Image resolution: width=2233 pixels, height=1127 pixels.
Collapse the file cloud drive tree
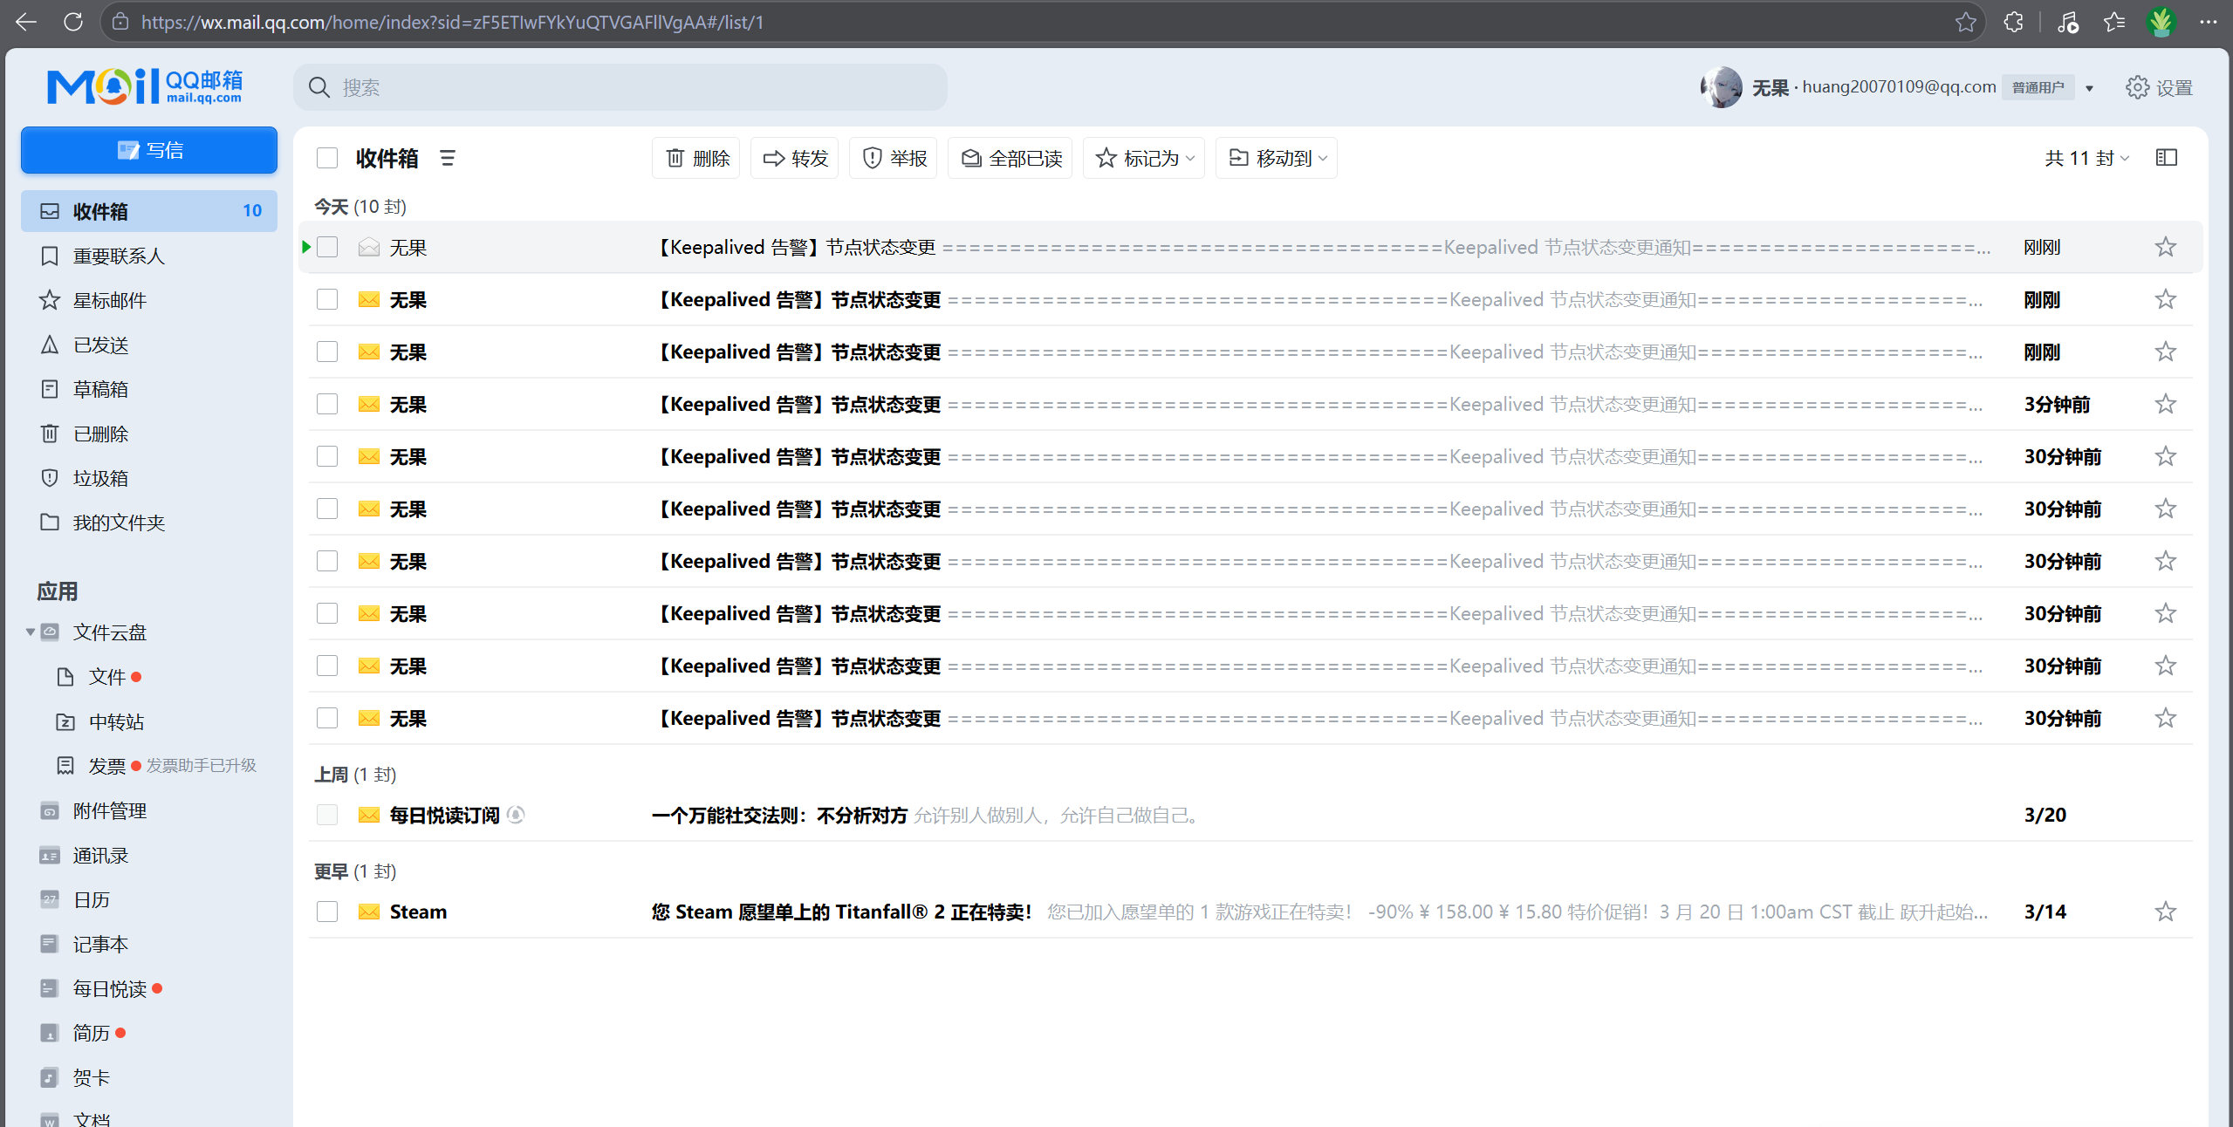31,632
